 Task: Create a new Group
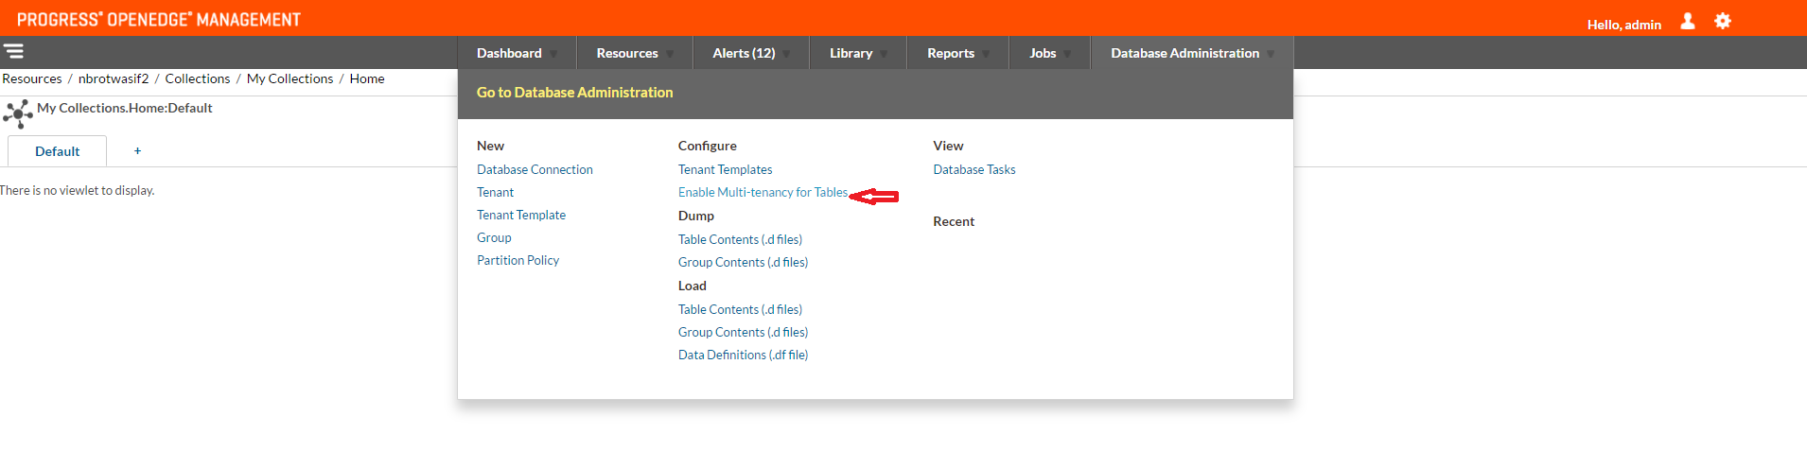point(494,237)
